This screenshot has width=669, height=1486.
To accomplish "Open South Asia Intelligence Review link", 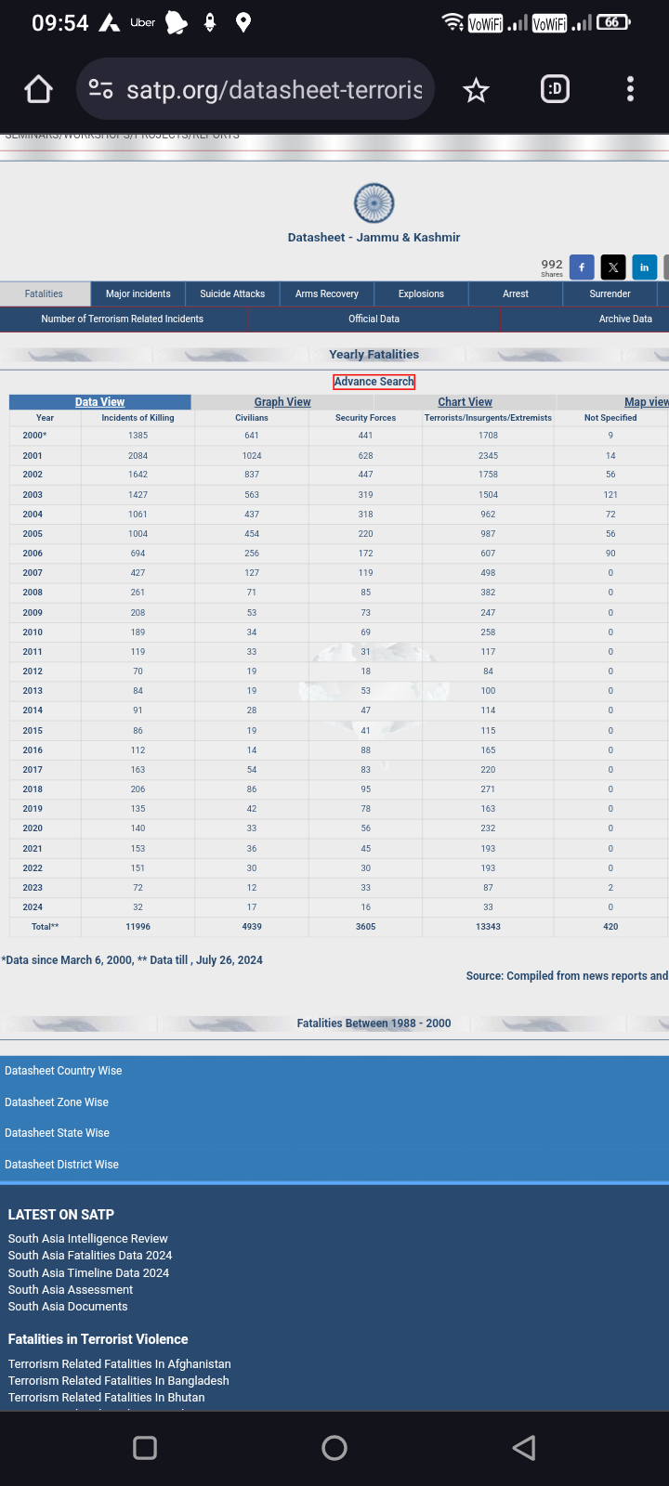I will click(88, 1239).
